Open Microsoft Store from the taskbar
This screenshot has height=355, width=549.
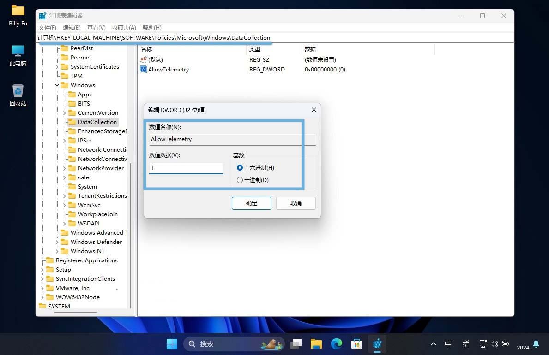(x=356, y=344)
